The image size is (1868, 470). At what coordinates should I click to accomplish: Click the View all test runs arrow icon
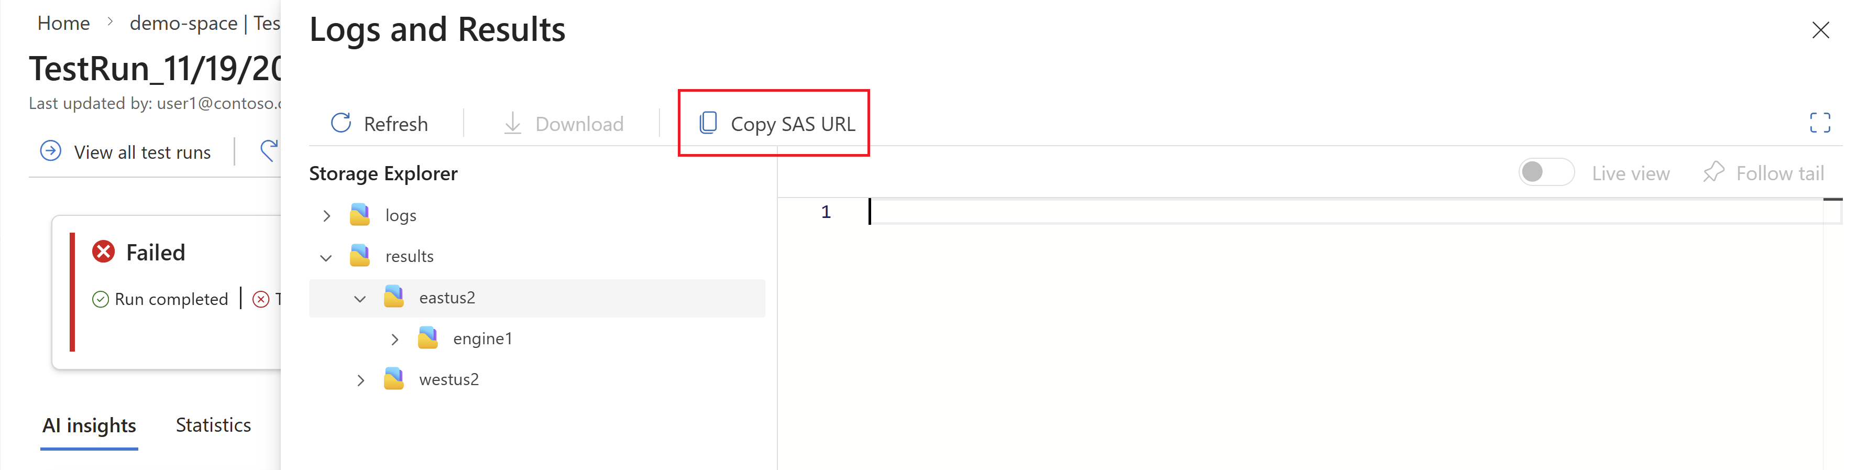(50, 151)
